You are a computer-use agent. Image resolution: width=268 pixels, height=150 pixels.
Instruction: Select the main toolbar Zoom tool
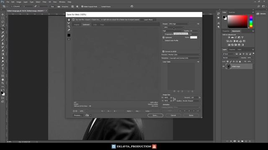pyautogui.click(x=3, y=83)
